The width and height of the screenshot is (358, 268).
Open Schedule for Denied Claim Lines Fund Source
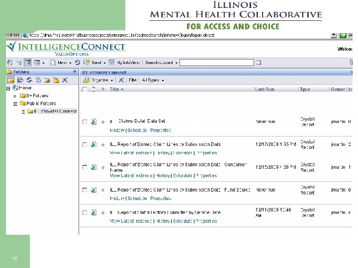[137, 199]
